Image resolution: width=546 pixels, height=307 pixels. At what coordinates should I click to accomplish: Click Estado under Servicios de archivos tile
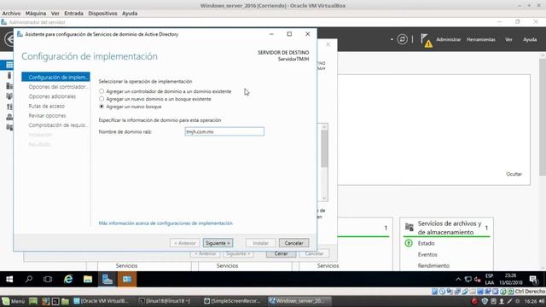click(427, 243)
